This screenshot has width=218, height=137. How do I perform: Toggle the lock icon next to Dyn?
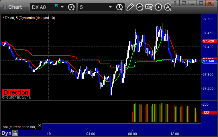[15, 133]
